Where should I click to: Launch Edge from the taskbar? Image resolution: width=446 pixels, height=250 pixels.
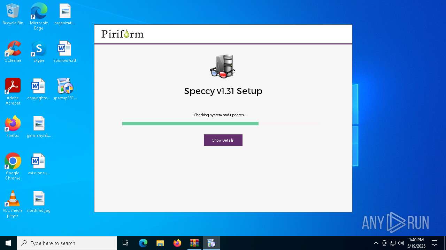pos(143,243)
